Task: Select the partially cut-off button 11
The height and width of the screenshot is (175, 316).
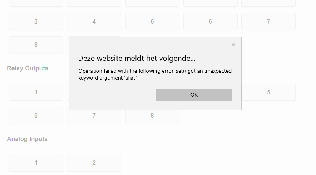Action: tap(152, 3)
